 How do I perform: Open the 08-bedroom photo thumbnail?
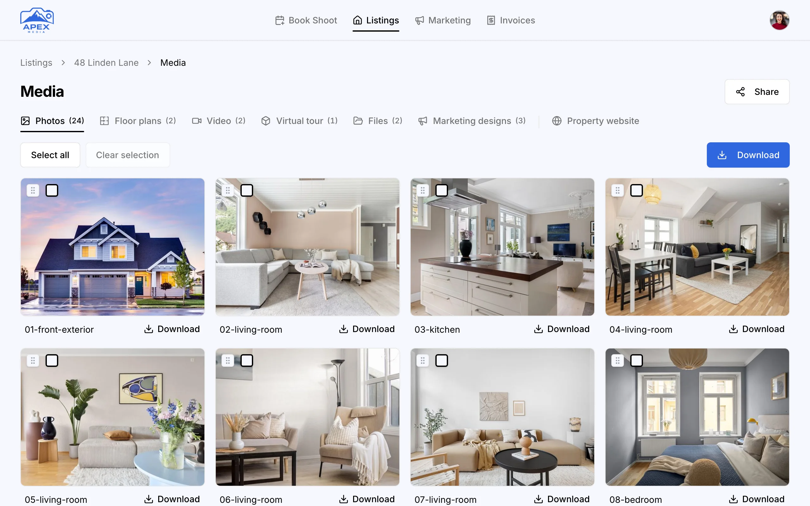click(x=697, y=417)
